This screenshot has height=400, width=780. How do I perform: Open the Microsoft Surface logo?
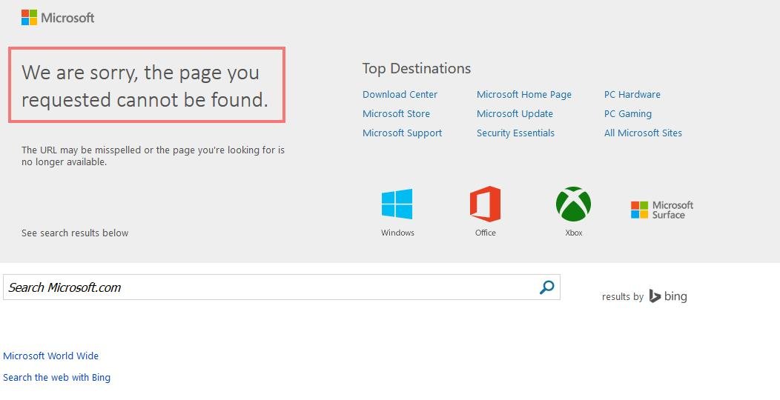click(x=662, y=210)
